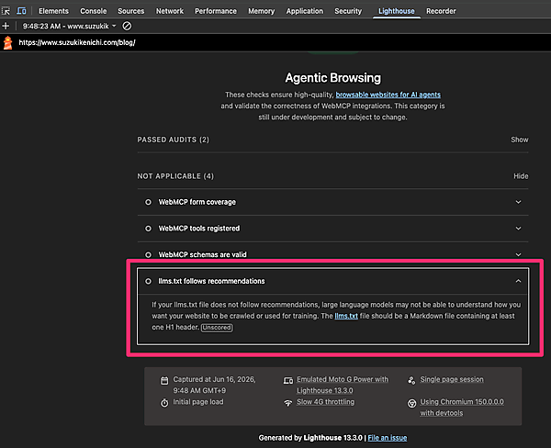Open the llms.txt link in audit description

(346, 316)
